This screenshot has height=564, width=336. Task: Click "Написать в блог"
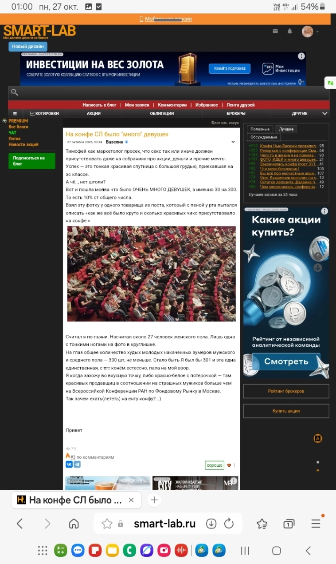pyautogui.click(x=99, y=105)
